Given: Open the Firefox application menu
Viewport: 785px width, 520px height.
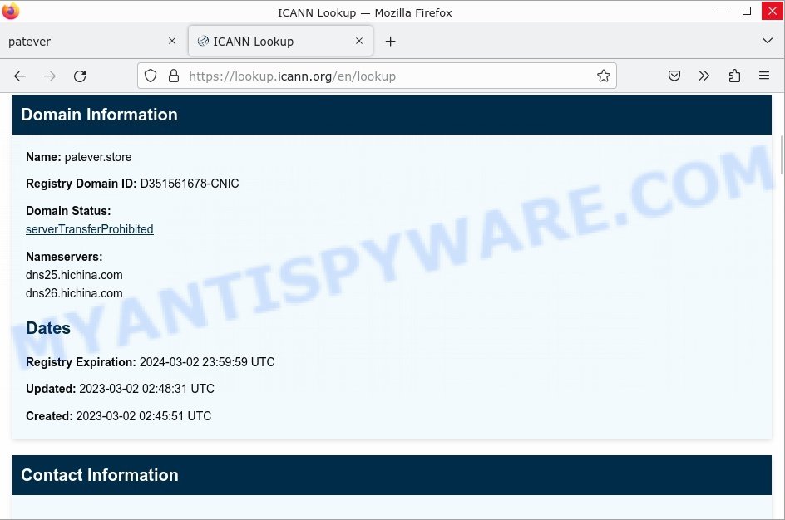Looking at the screenshot, I should tap(764, 76).
